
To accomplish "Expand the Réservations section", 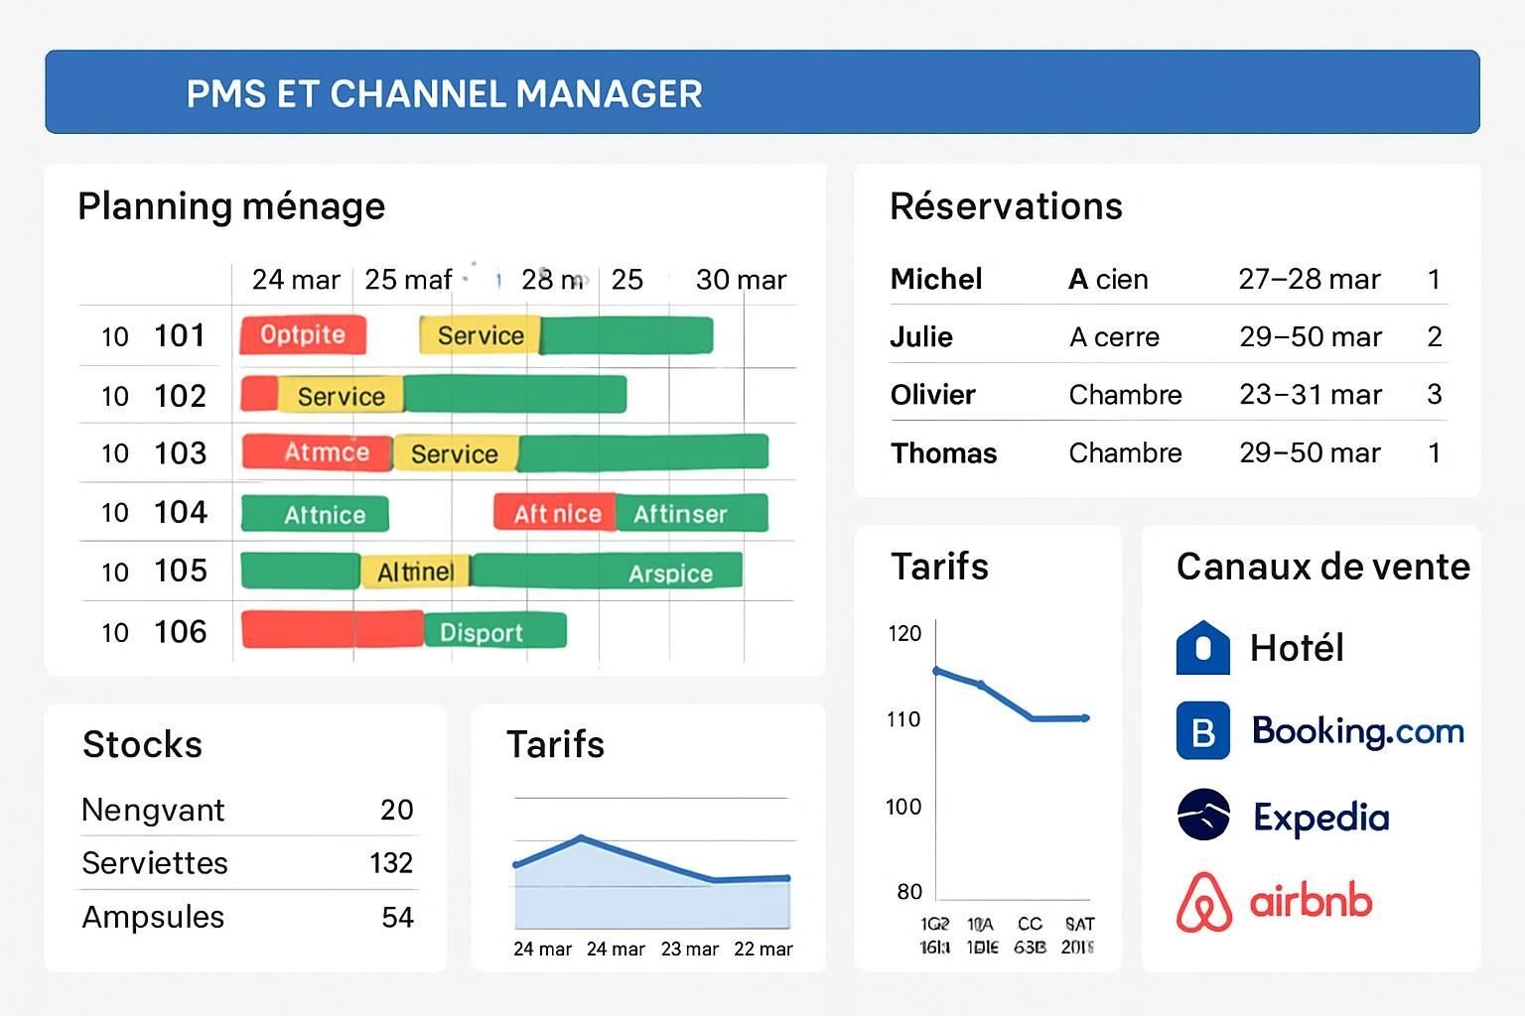I will [1006, 206].
